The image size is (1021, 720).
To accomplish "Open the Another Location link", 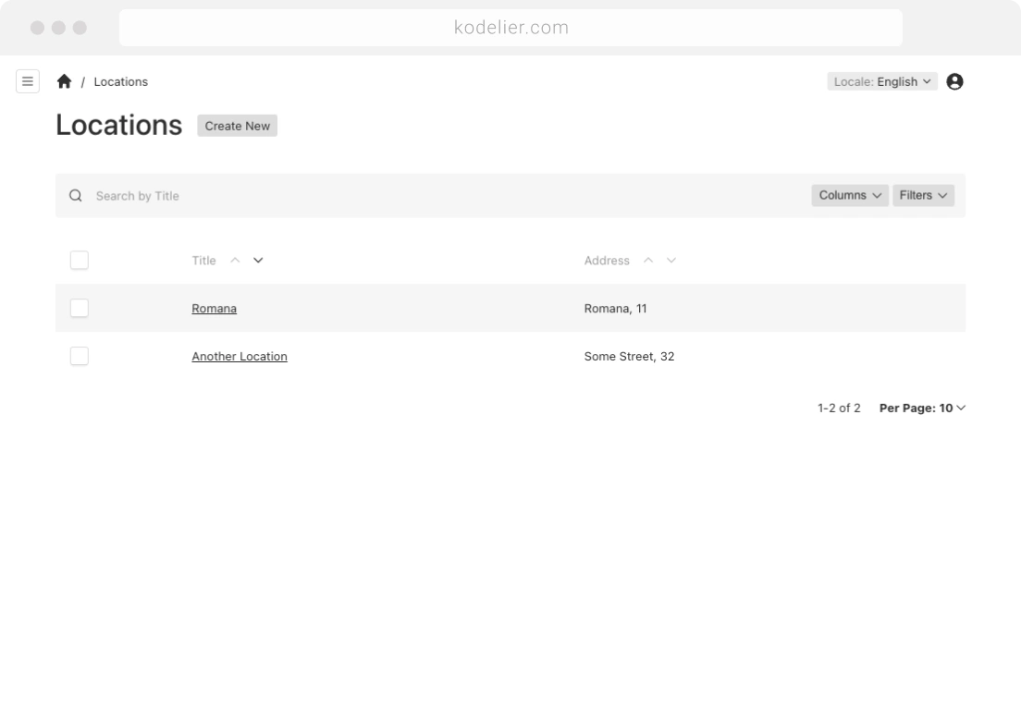I will click(239, 357).
